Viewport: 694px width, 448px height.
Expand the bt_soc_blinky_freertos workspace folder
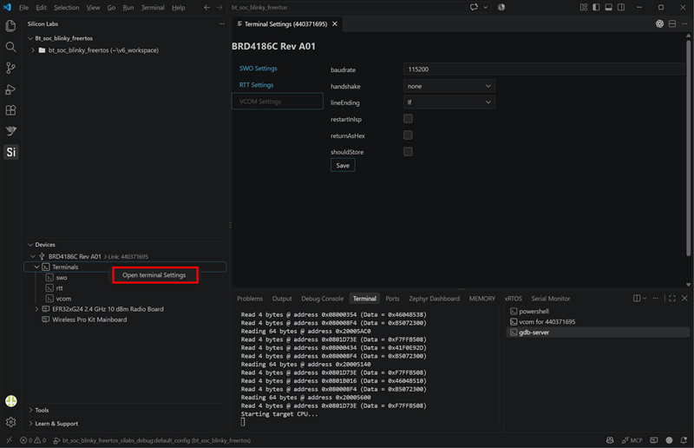pyautogui.click(x=33, y=50)
